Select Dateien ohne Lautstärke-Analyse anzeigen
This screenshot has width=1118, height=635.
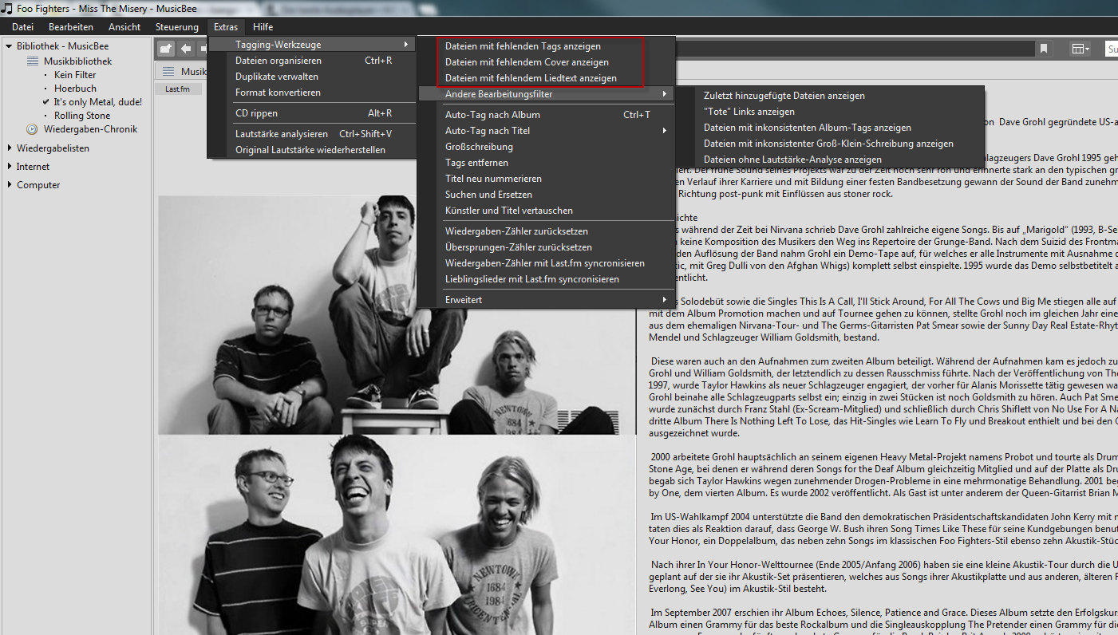point(830,160)
